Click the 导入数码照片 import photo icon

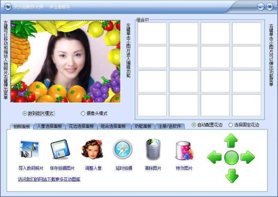(x=30, y=149)
